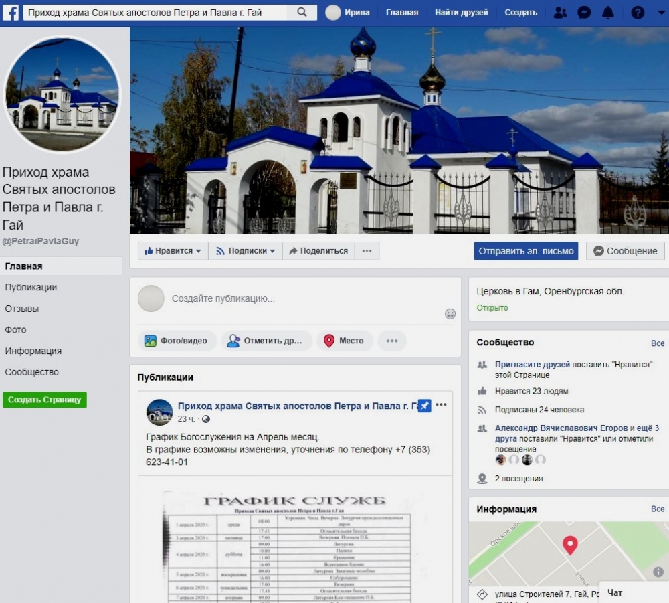Click the Создайте публикацию field
This screenshot has width=669, height=603.
(x=223, y=298)
